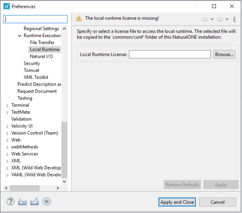The width and height of the screenshot is (242, 213).
Task: Expand the Web tree node
Action: tap(7, 141)
